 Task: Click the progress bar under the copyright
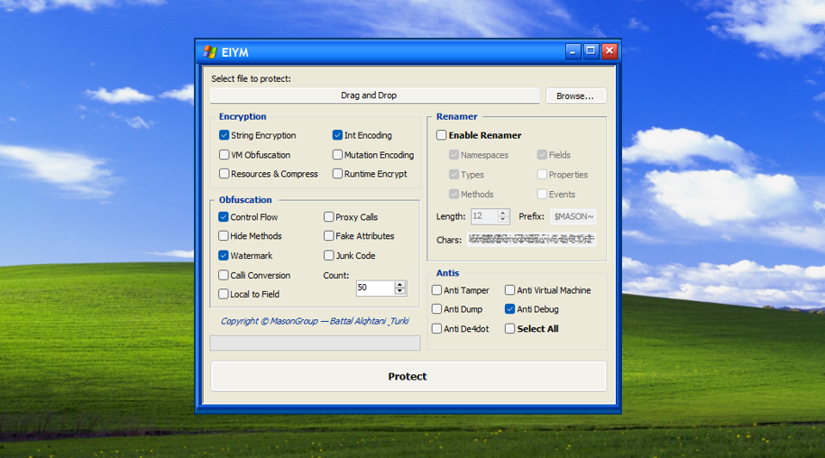(316, 343)
